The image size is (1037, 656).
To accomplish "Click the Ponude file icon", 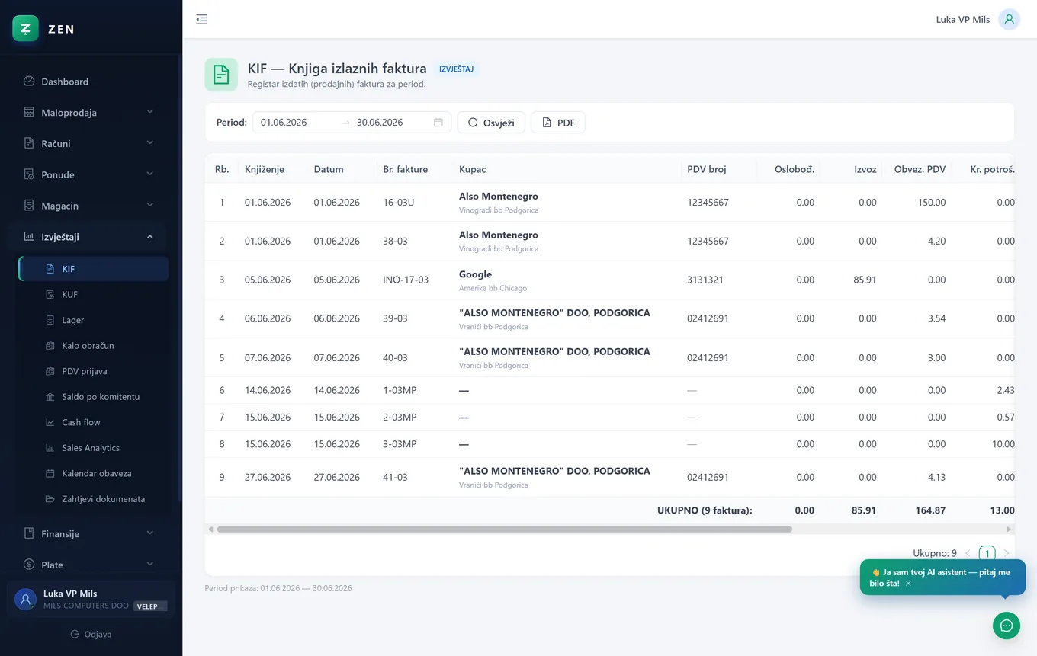I will tap(29, 174).
